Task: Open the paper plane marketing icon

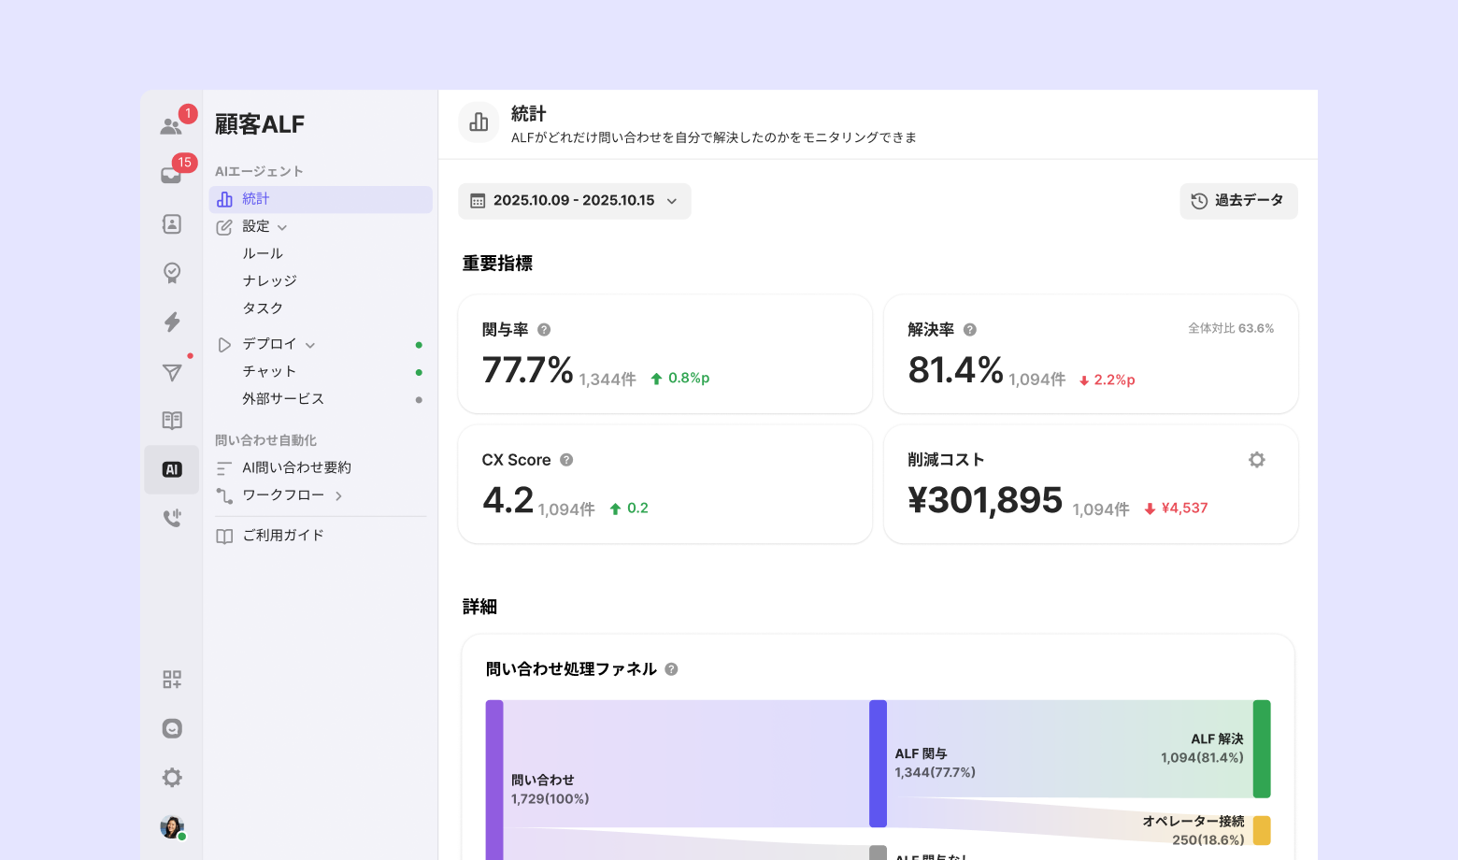Action: 172,372
